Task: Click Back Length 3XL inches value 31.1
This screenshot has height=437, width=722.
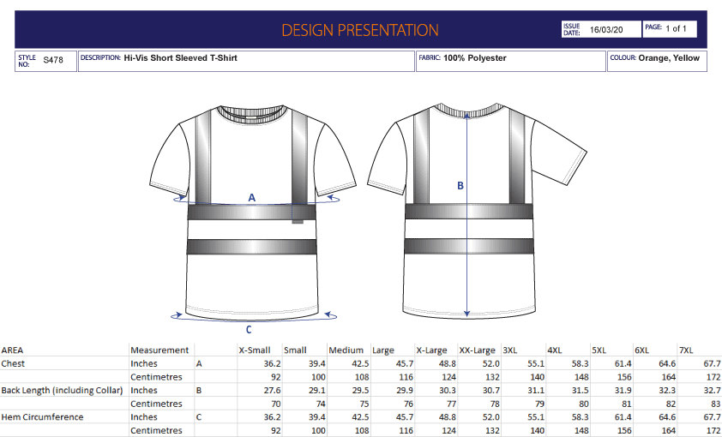Action: [x=536, y=390]
